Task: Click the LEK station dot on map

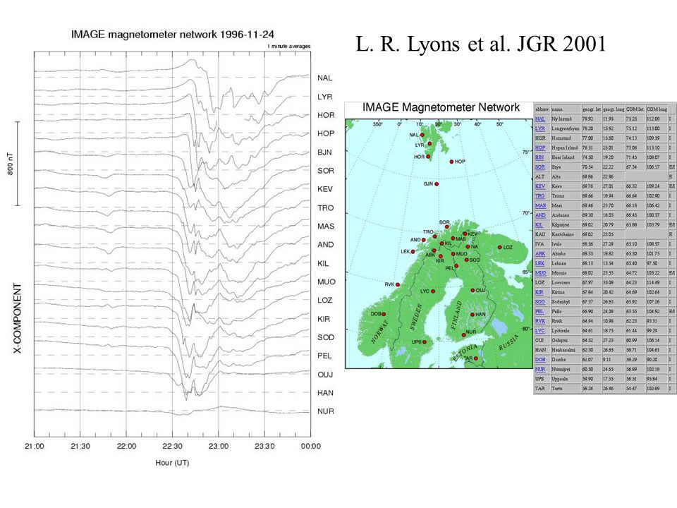Action: click(413, 251)
